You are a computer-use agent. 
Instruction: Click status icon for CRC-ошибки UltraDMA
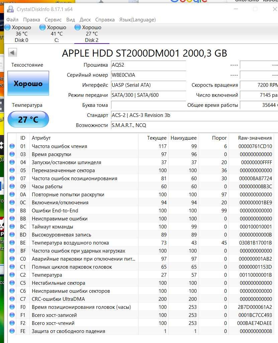click(x=12, y=299)
